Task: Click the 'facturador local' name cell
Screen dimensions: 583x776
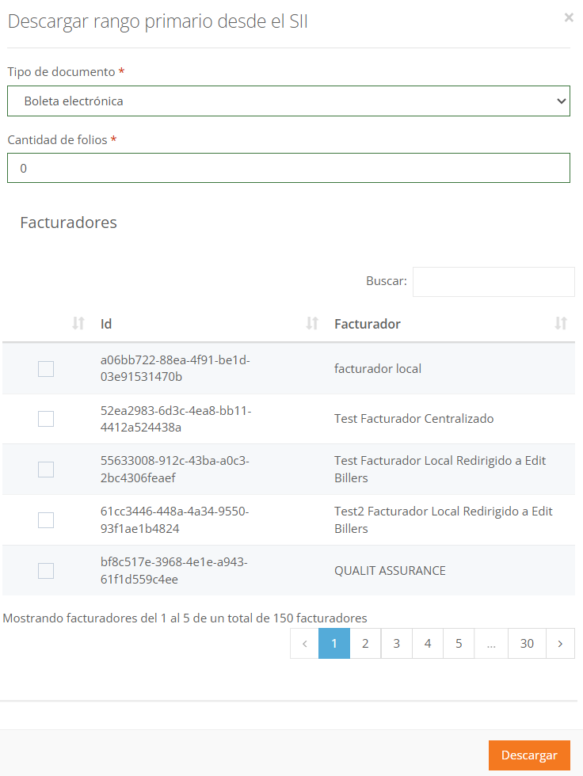Action: [x=378, y=369]
